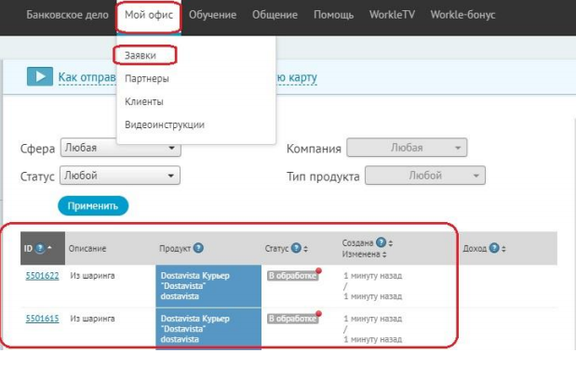Play the video instruction icon

click(40, 77)
